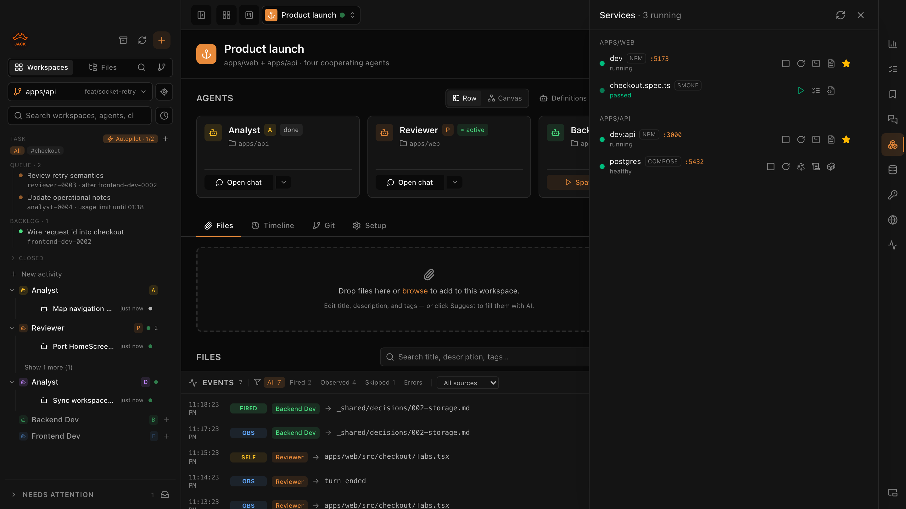Open the chat bubbles icon in right sidebar
Viewport: 906px width, 509px height.
(892, 119)
